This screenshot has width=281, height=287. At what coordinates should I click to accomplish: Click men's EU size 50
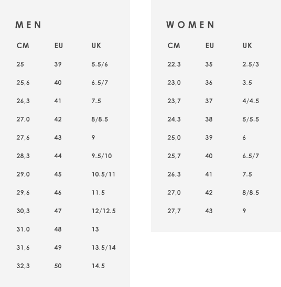pos(58,266)
